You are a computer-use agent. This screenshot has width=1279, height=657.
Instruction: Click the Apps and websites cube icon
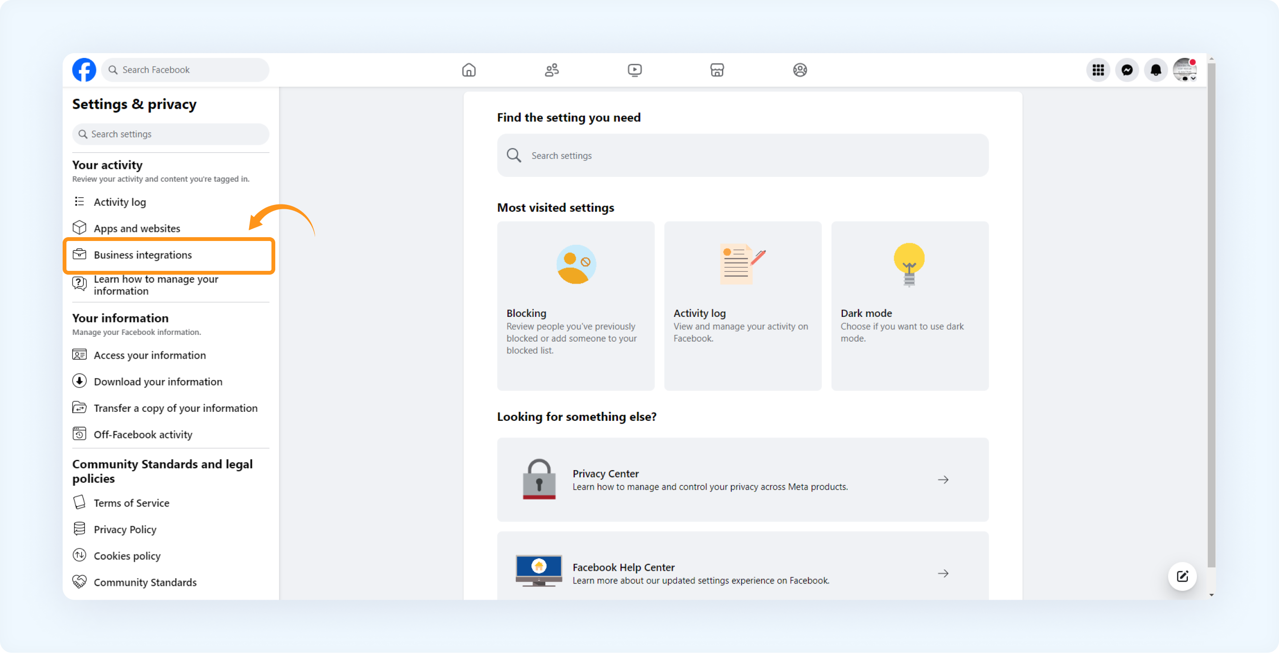(79, 228)
